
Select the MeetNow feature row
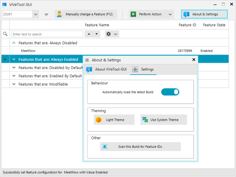pyautogui.click(x=92, y=51)
